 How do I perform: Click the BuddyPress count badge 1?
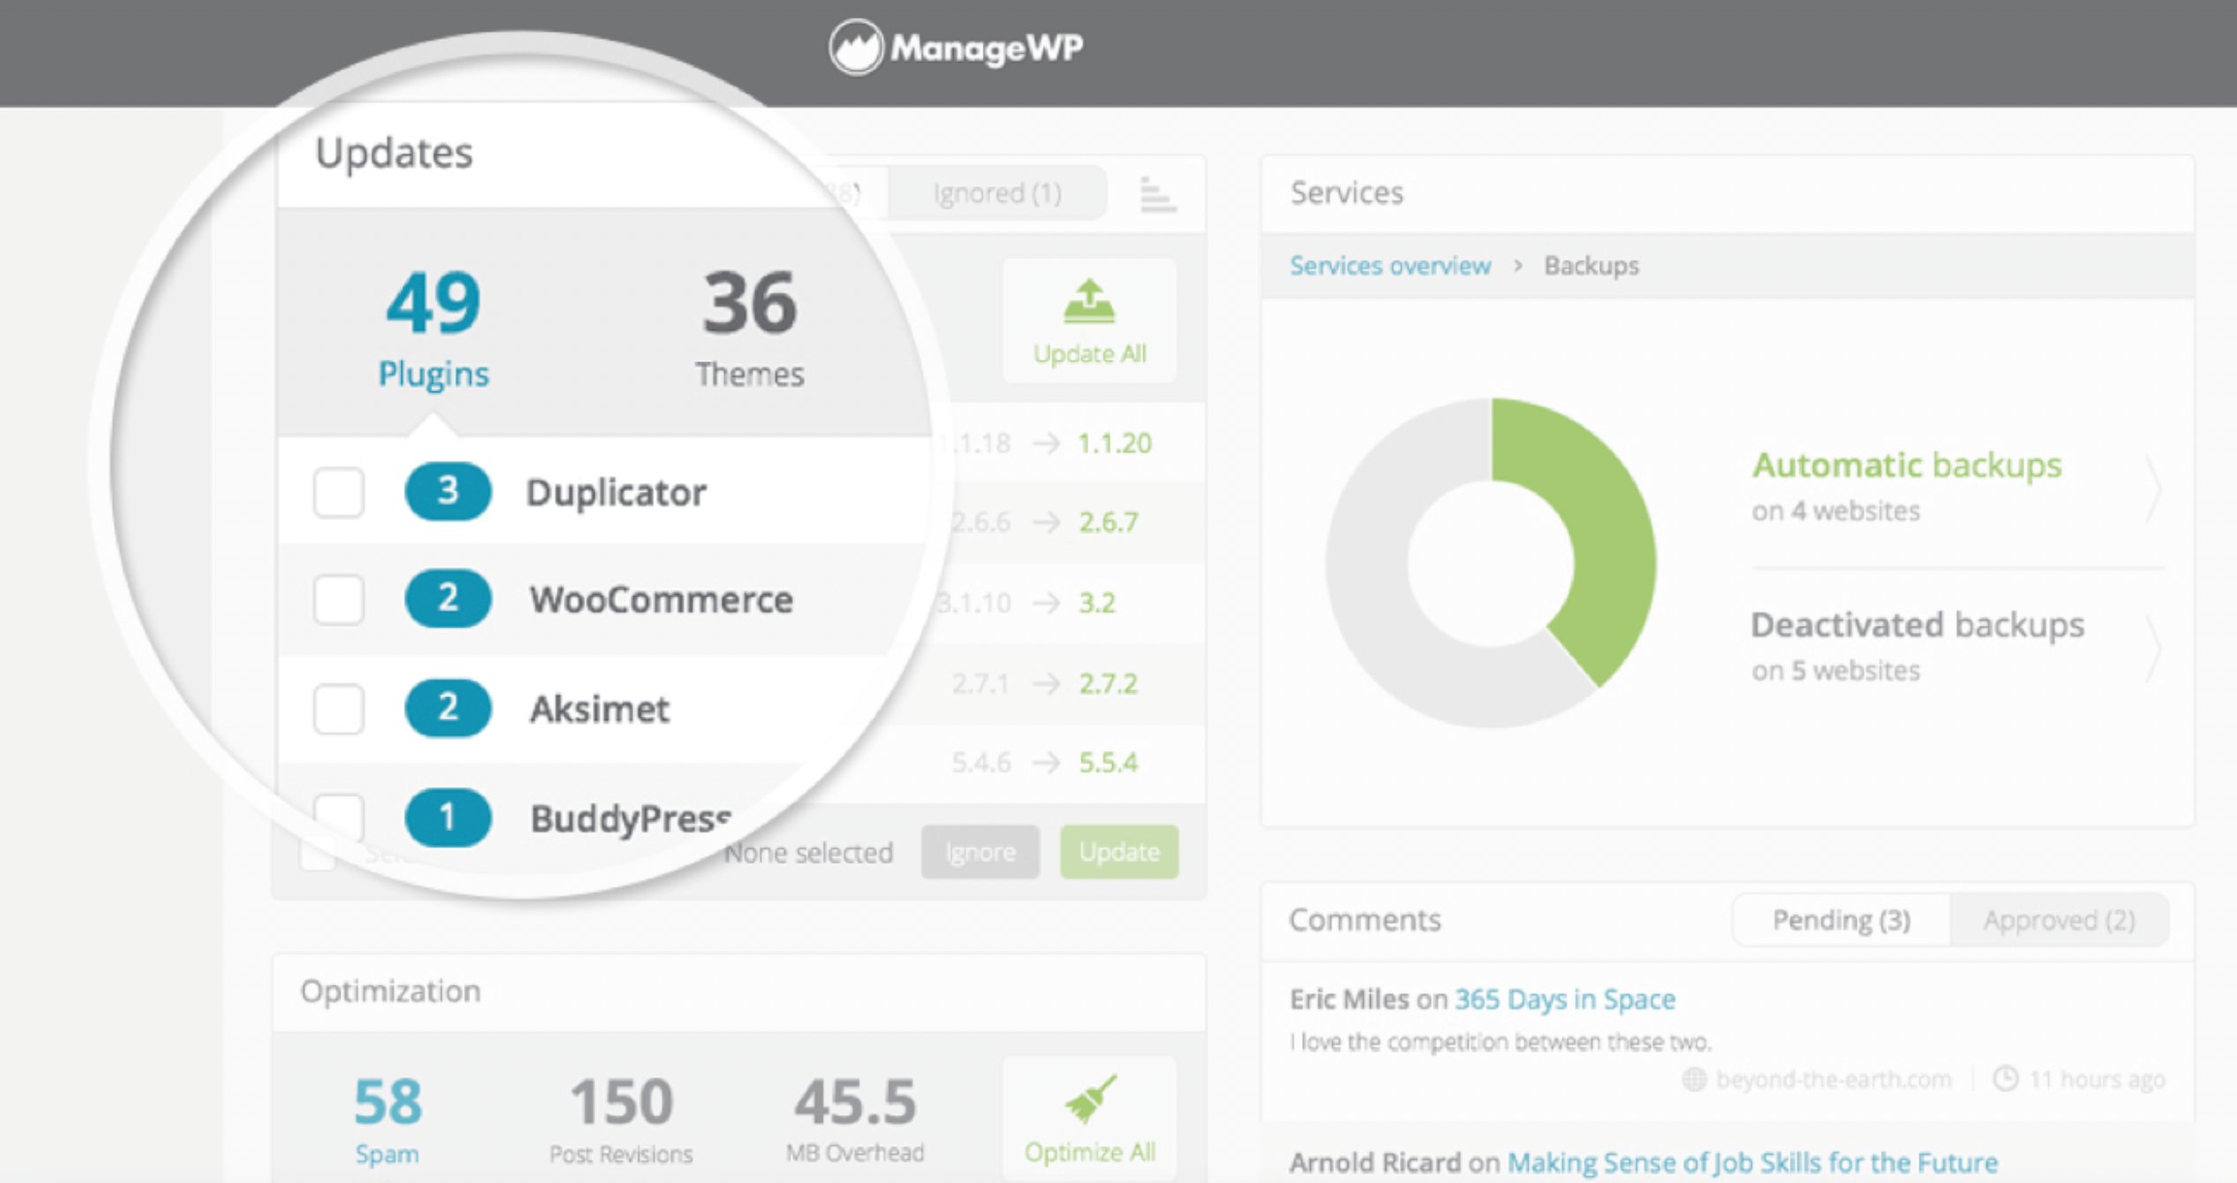(x=448, y=817)
